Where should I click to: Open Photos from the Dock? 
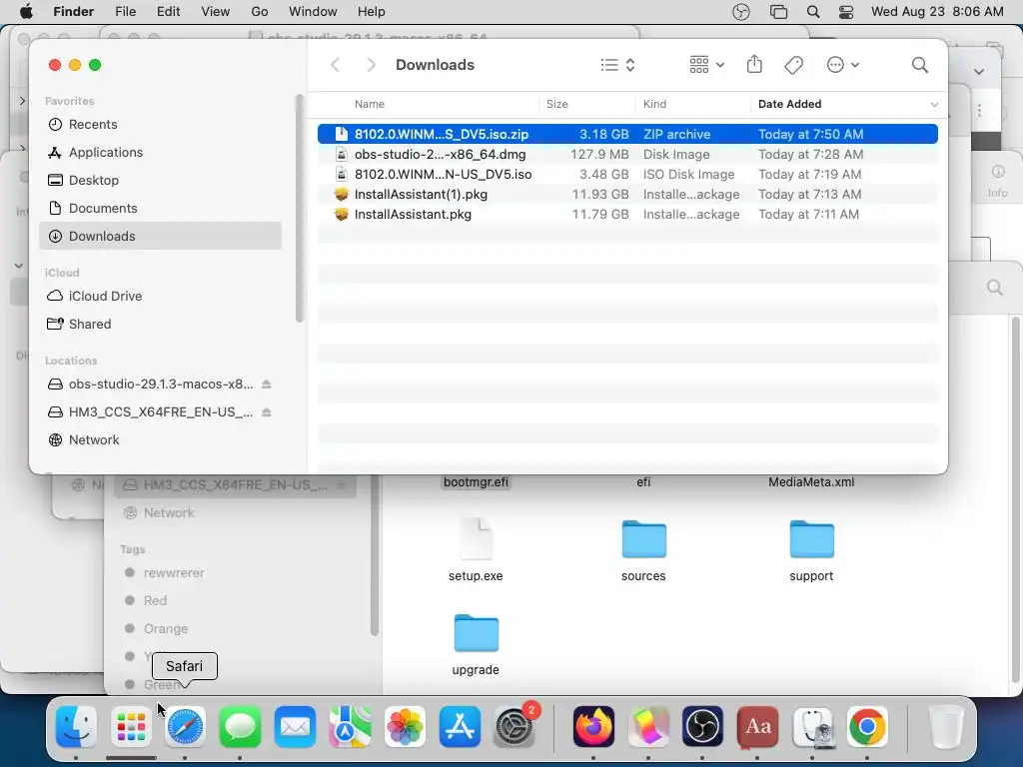pyautogui.click(x=405, y=727)
